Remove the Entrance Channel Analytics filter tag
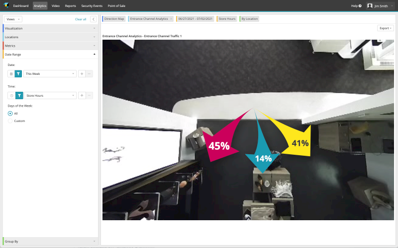 click(171, 19)
